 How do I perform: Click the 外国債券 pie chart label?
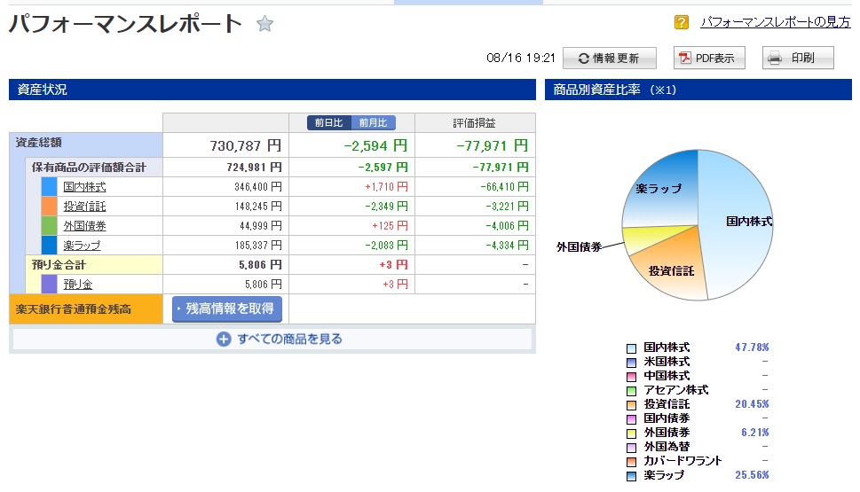pyautogui.click(x=580, y=247)
